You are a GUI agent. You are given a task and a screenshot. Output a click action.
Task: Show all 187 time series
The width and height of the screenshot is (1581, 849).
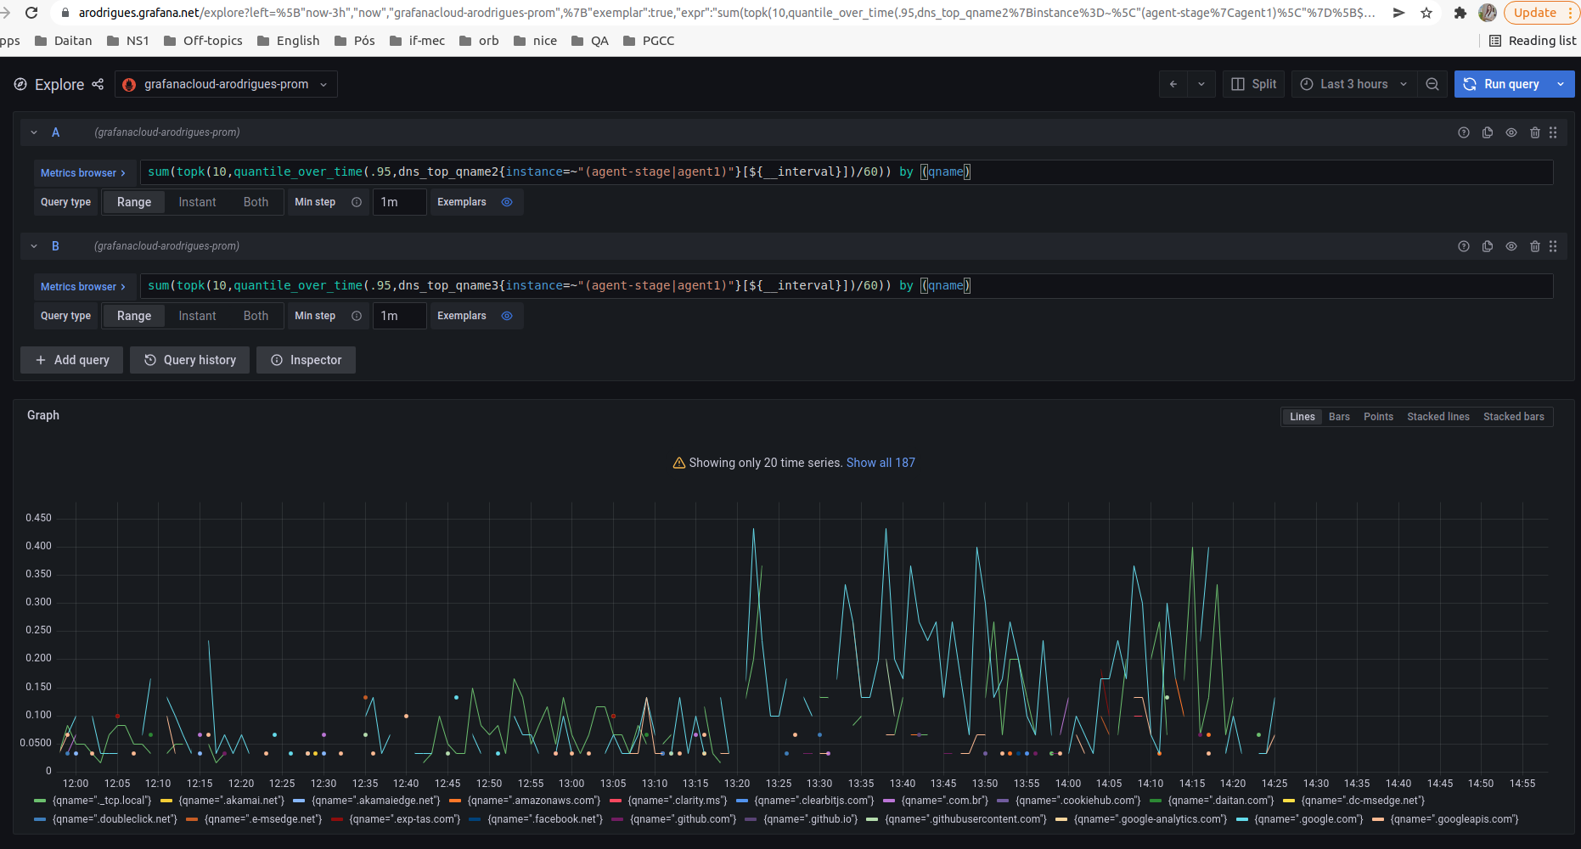tap(881, 463)
